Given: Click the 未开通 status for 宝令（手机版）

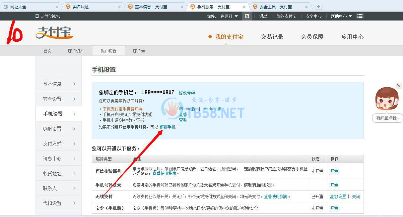Looking at the screenshot, I should [x=317, y=208].
